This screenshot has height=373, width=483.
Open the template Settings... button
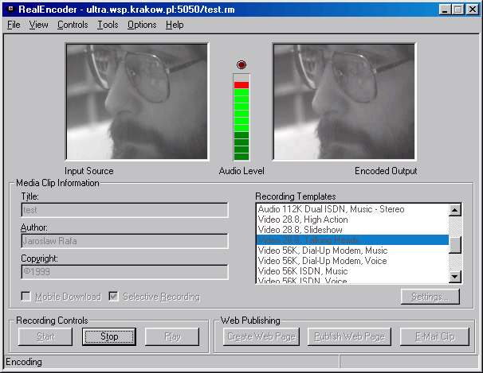coord(430,297)
